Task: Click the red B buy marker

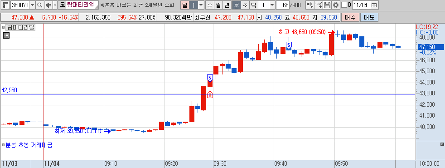Action: [x=210, y=95]
